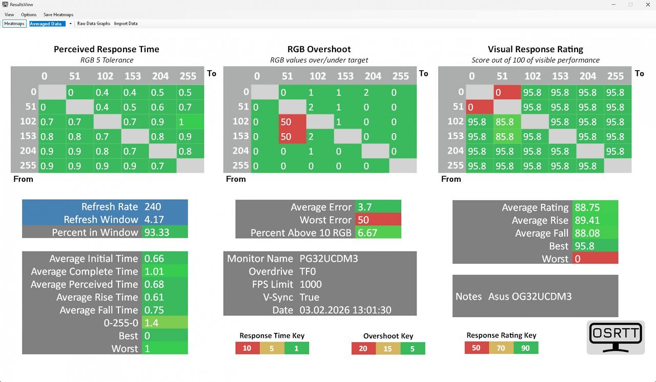The width and height of the screenshot is (656, 382).
Task: Expand the Averaged Data dropdown arrow
Action: tap(70, 24)
